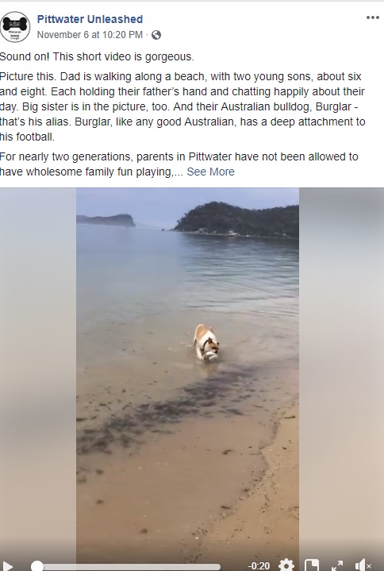Click the 'Sound on!' post text
The height and width of the screenshot is (571, 384).
pyautogui.click(x=97, y=57)
